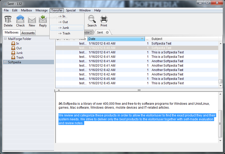Open the Mailbox menu
225x154 pixels.
click(x=27, y=10)
